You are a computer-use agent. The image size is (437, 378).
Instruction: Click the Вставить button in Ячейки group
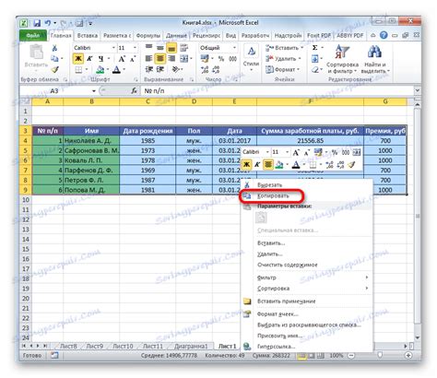point(285,48)
